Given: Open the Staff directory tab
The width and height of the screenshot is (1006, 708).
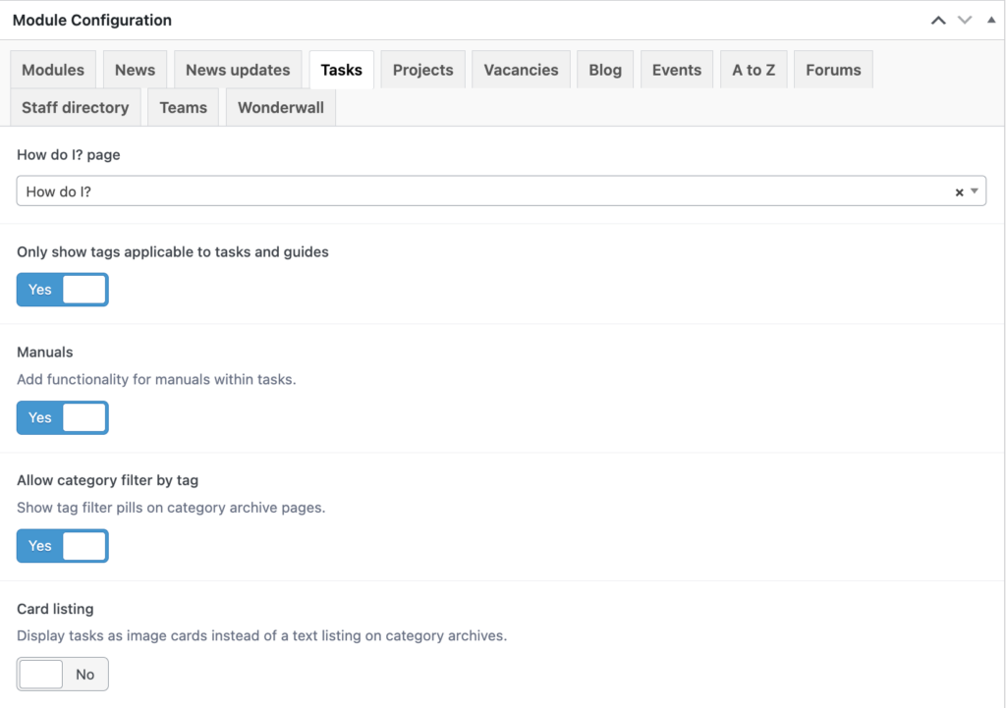Looking at the screenshot, I should coord(76,107).
